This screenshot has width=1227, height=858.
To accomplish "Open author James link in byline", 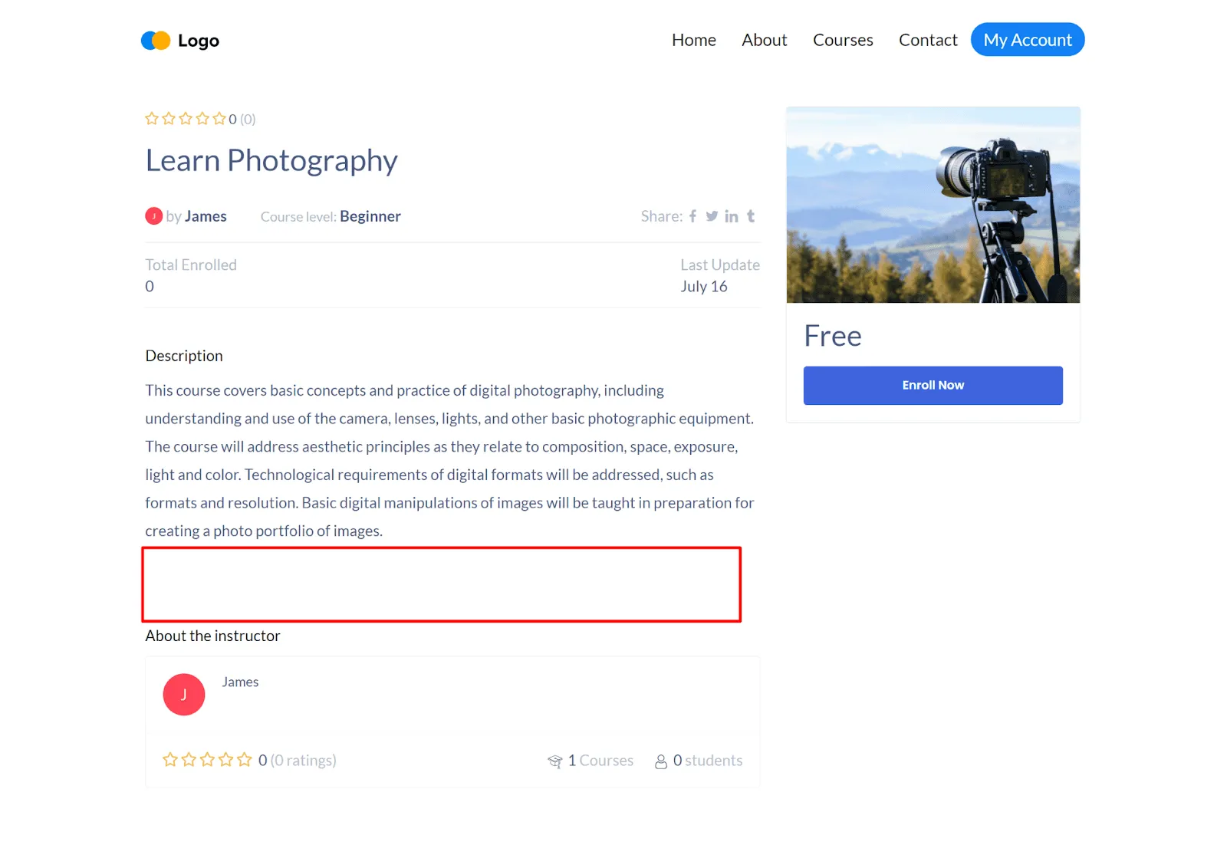I will click(x=206, y=216).
